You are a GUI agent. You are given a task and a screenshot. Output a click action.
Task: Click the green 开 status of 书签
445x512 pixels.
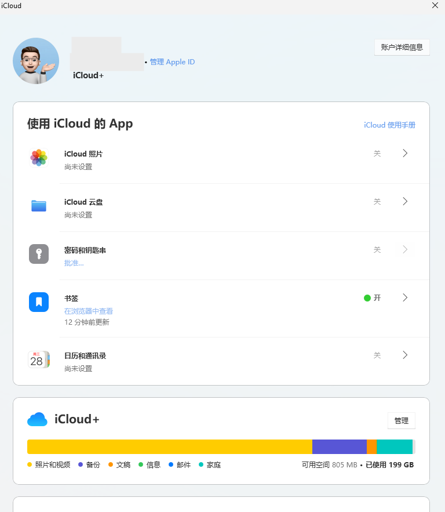click(x=373, y=298)
